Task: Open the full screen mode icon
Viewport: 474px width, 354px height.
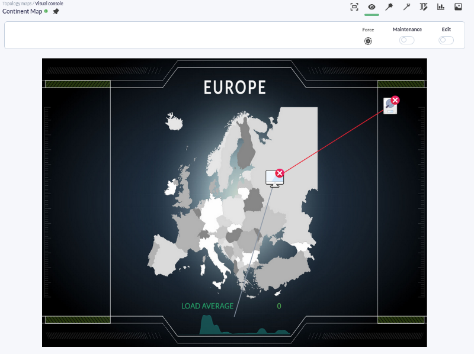Action: coord(354,7)
